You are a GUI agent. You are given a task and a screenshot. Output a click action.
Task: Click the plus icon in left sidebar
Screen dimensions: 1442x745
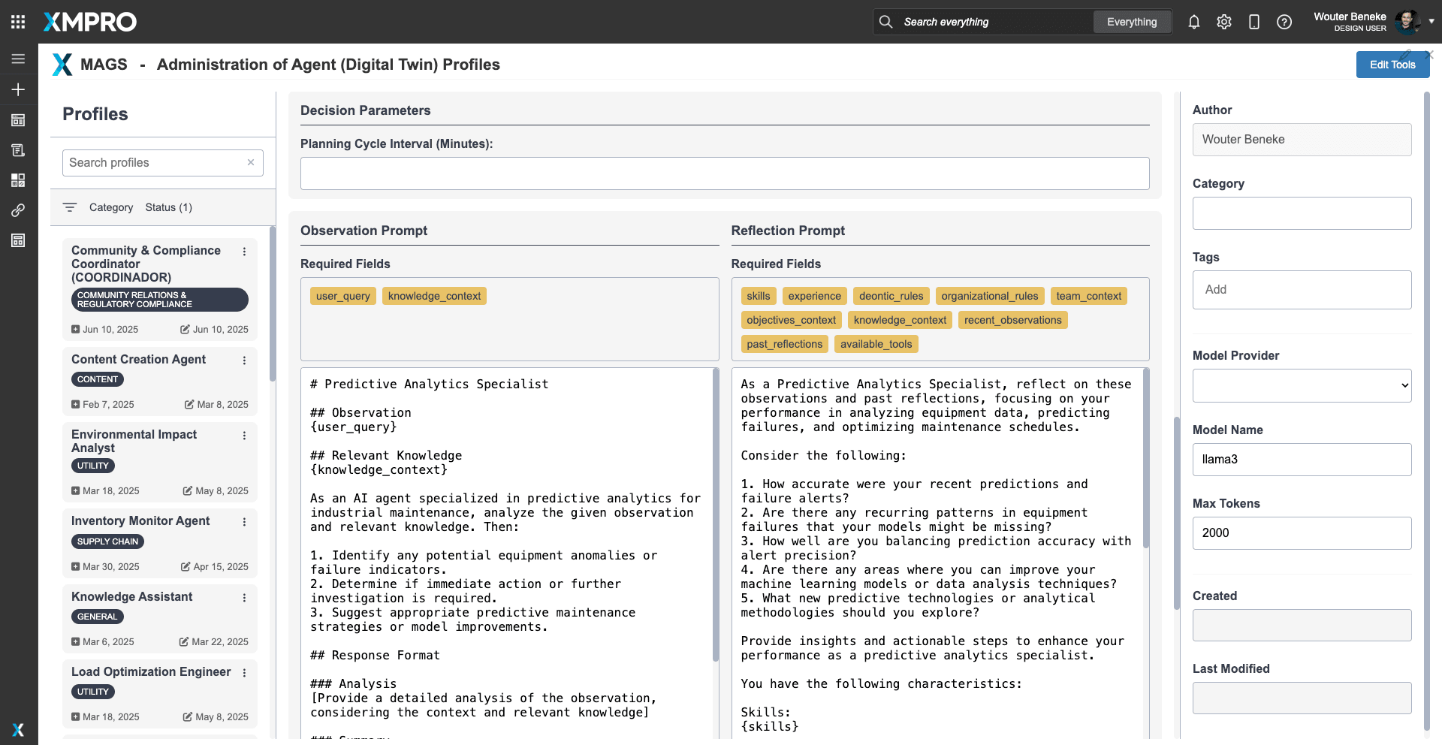pos(18,89)
